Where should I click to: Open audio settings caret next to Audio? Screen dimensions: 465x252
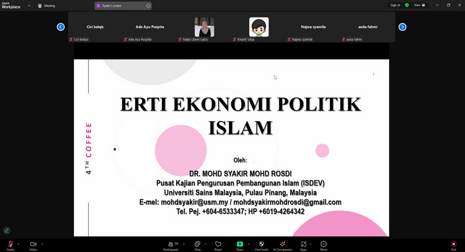click(x=19, y=244)
